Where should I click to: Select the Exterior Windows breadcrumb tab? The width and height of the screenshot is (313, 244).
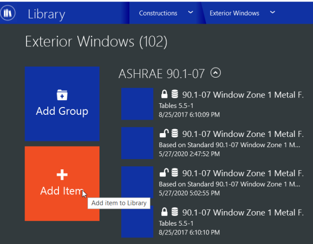pyautogui.click(x=234, y=13)
